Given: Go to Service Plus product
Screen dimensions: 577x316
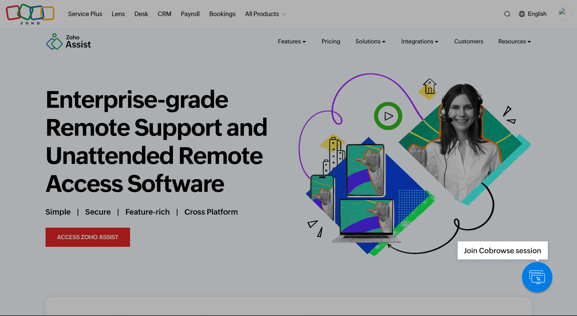Looking at the screenshot, I should pos(85,14).
